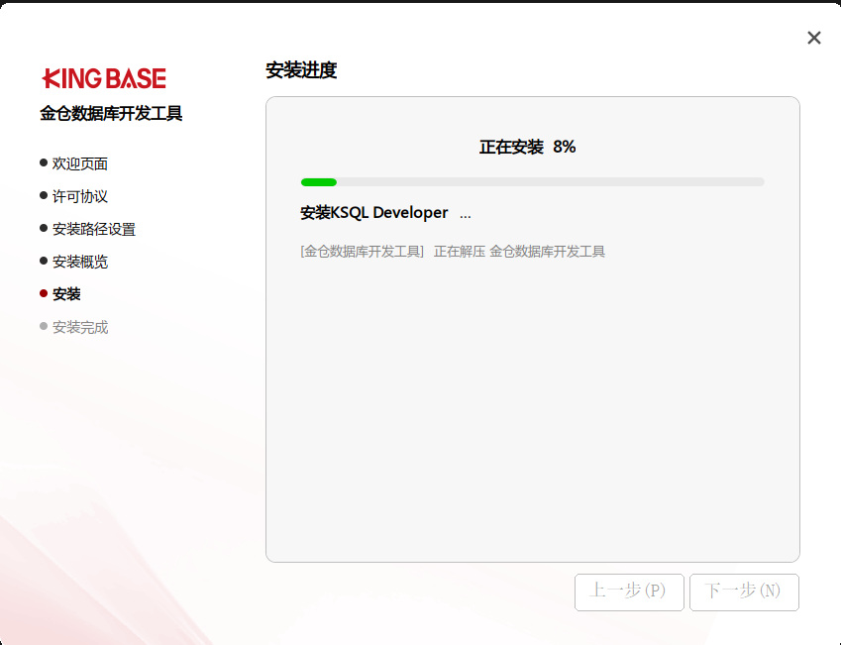Click the 安装KSQL Developer status line
The width and height of the screenshot is (841, 645).
374,213
